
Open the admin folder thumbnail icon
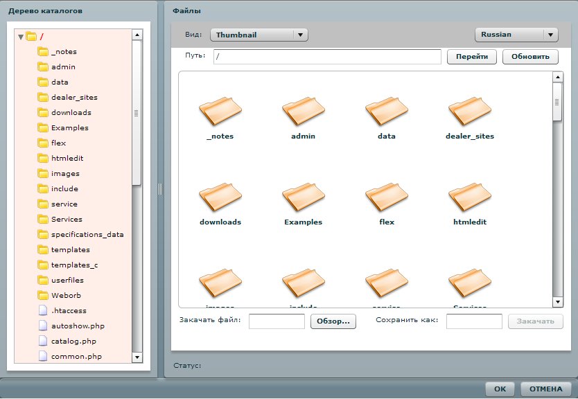pyautogui.click(x=303, y=111)
